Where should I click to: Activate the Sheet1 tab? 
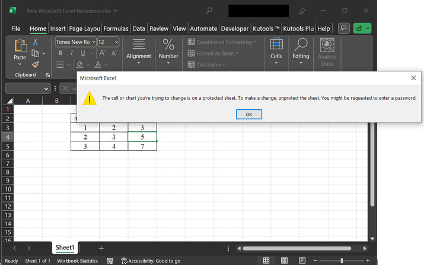(x=65, y=247)
